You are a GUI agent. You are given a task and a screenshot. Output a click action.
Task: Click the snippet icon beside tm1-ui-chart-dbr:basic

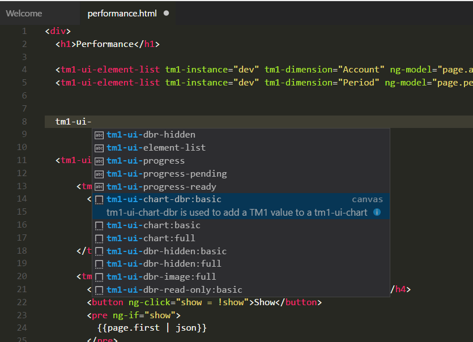pyautogui.click(x=99, y=200)
